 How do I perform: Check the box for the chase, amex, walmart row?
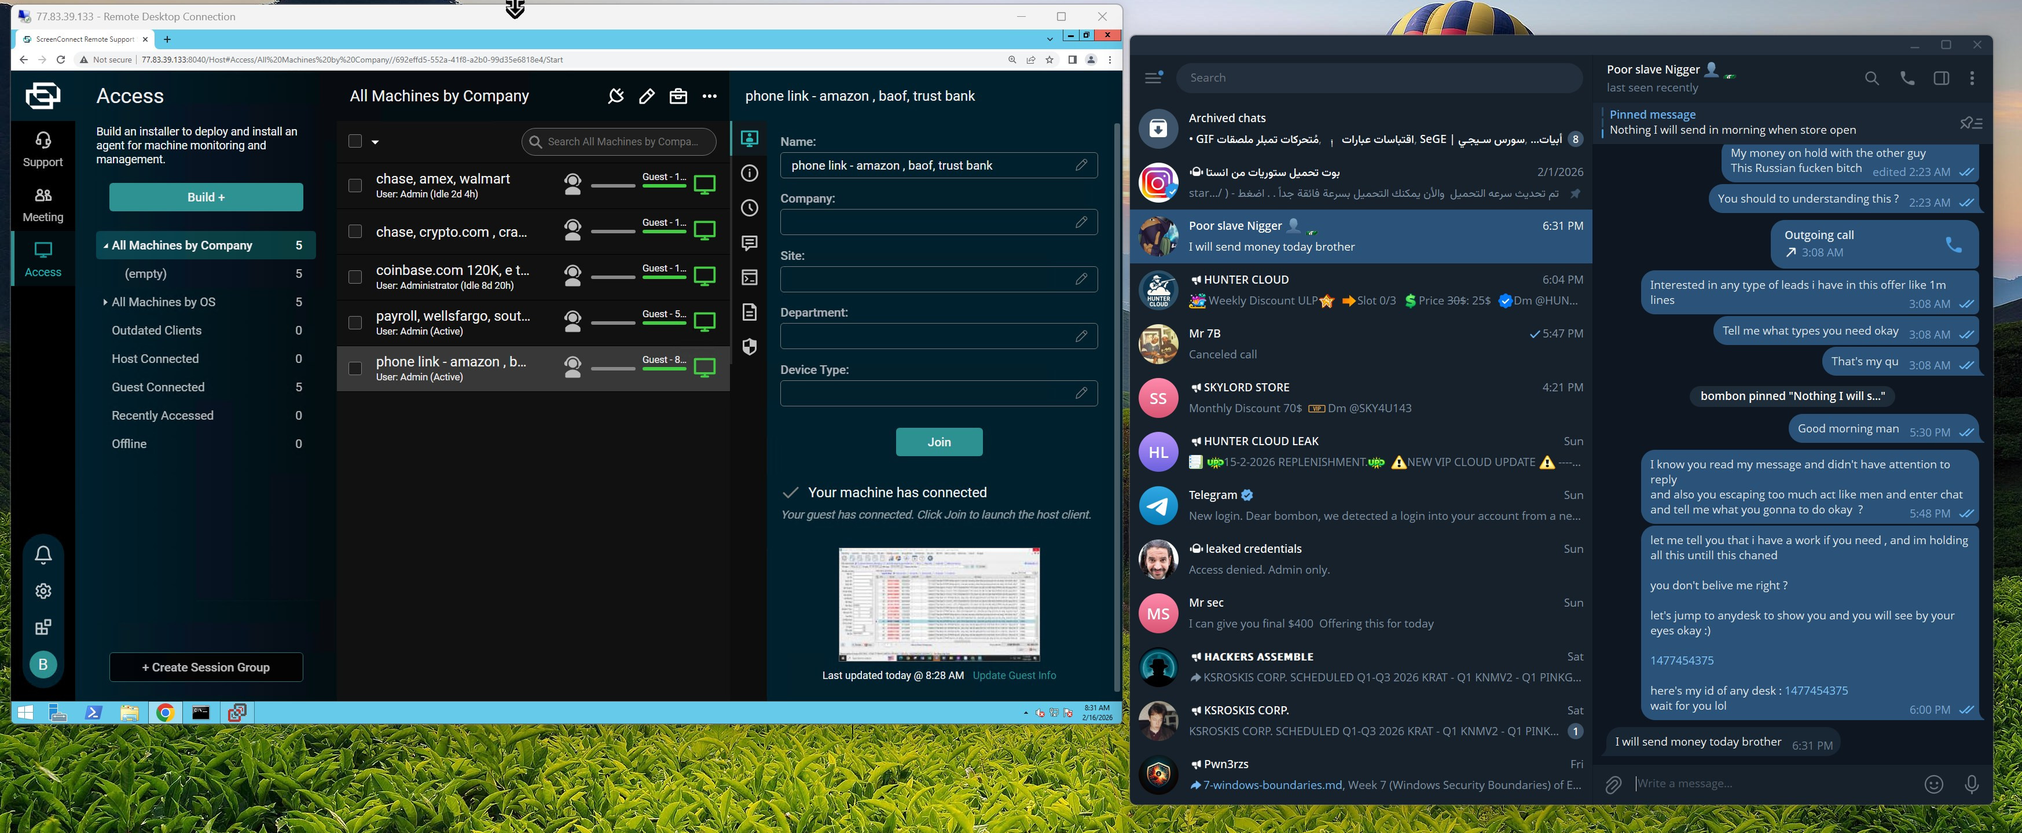(x=355, y=185)
